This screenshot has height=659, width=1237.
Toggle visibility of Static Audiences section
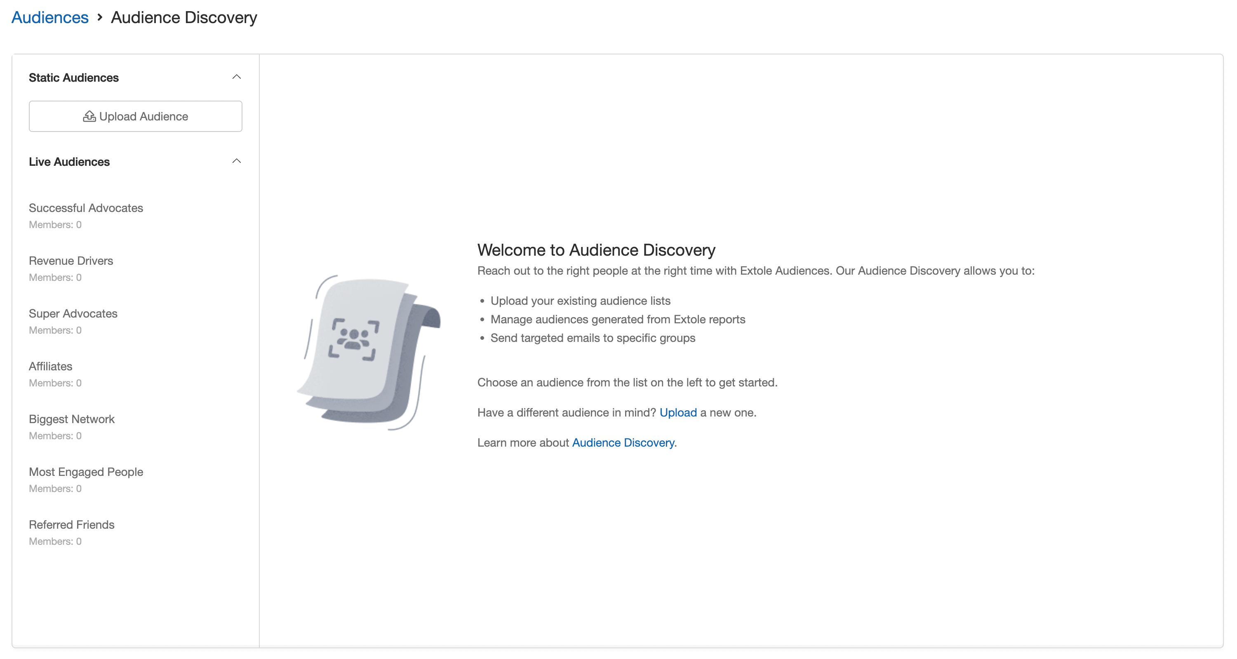(235, 77)
